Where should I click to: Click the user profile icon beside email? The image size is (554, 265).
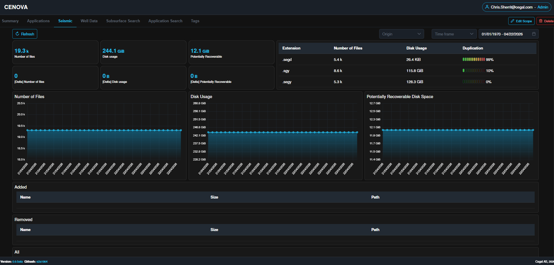(487, 7)
